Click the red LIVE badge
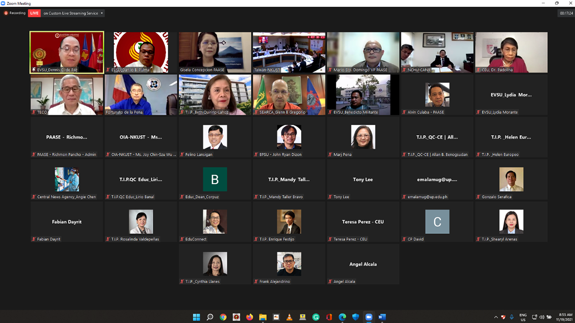This screenshot has height=323, width=575. (34, 13)
